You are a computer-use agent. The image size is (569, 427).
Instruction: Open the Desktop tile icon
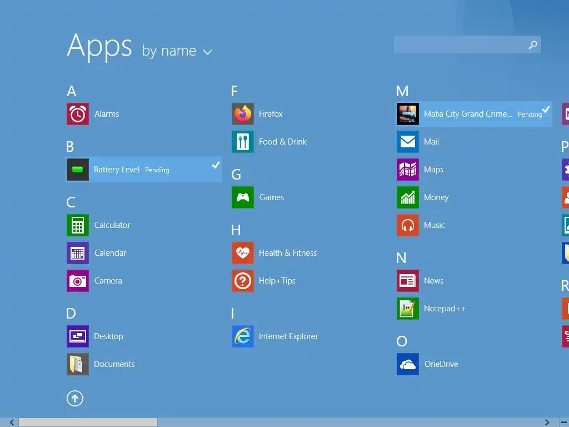pos(78,336)
